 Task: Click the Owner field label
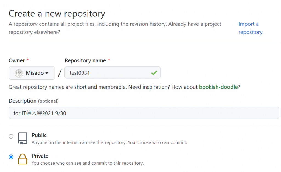pos(17,60)
